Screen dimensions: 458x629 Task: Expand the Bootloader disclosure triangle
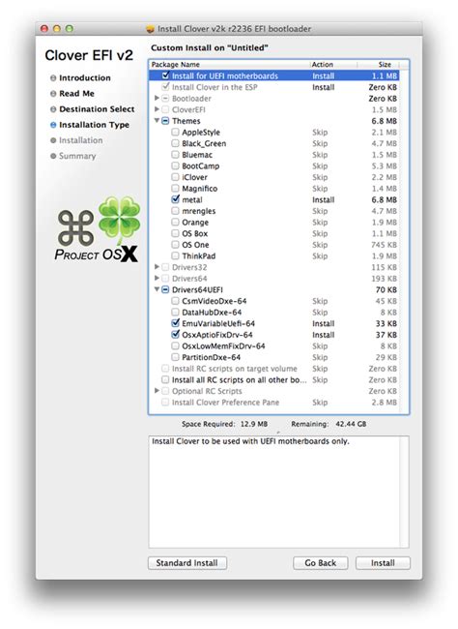[x=157, y=98]
